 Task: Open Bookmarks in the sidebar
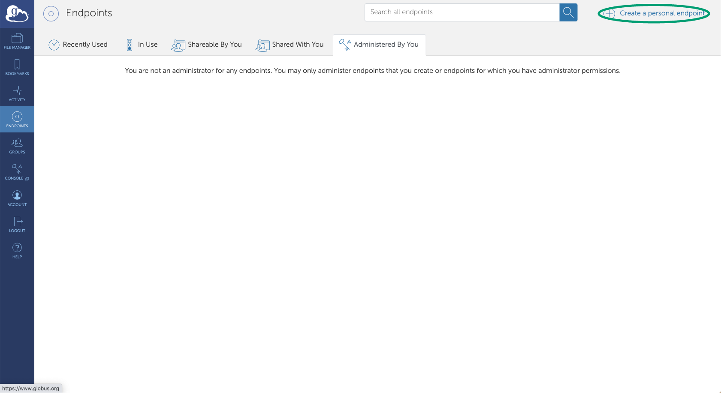coord(17,67)
